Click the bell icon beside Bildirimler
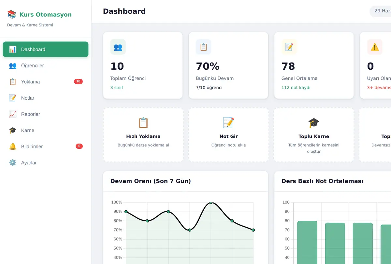 click(13, 146)
